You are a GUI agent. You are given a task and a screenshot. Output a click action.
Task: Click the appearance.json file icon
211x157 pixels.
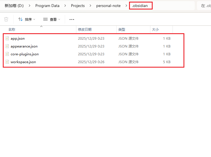pos(8,46)
